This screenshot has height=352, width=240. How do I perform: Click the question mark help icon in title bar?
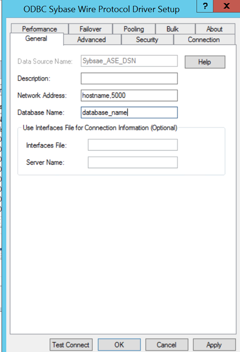[x=205, y=6]
